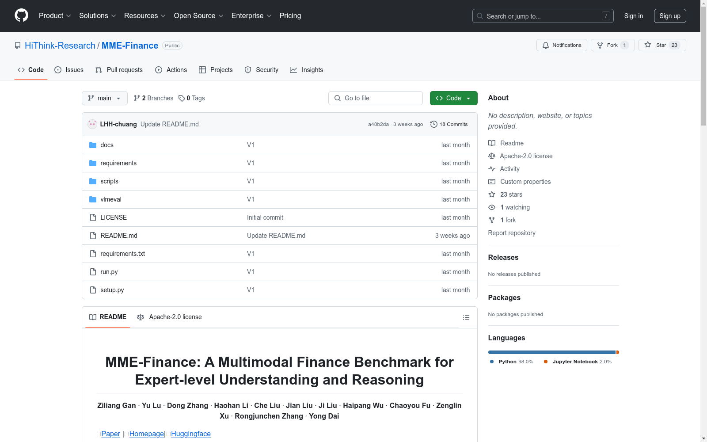Switch to the Issues tab
This screenshot has height=442, width=707.
click(69, 70)
